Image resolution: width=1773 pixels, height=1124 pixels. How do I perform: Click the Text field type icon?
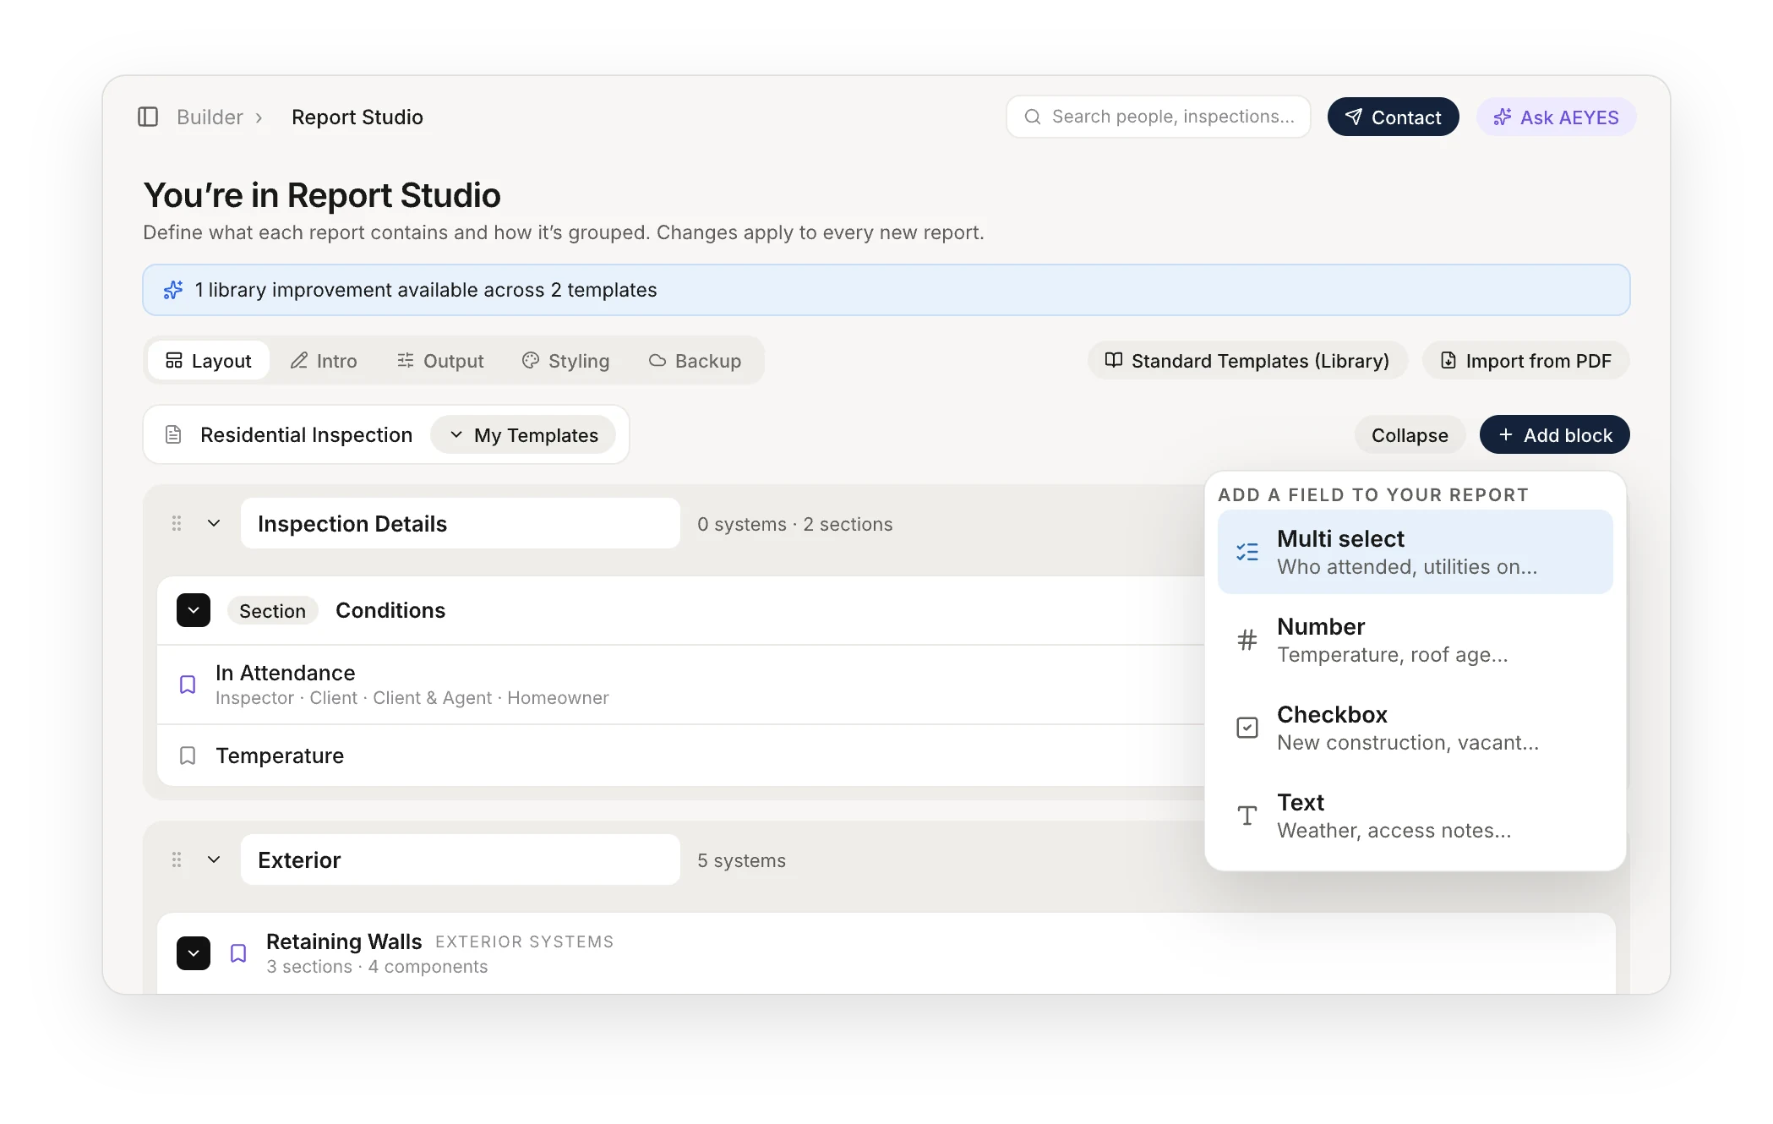(x=1247, y=816)
